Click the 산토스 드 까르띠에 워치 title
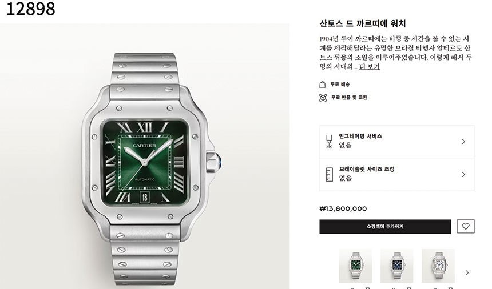 coord(362,24)
